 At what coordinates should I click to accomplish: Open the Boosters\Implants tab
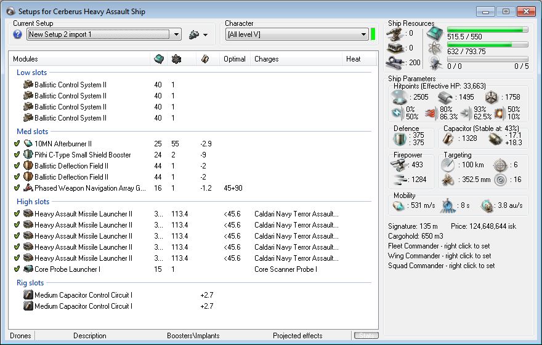(193, 336)
